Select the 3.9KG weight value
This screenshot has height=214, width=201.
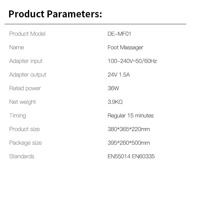coord(115,102)
